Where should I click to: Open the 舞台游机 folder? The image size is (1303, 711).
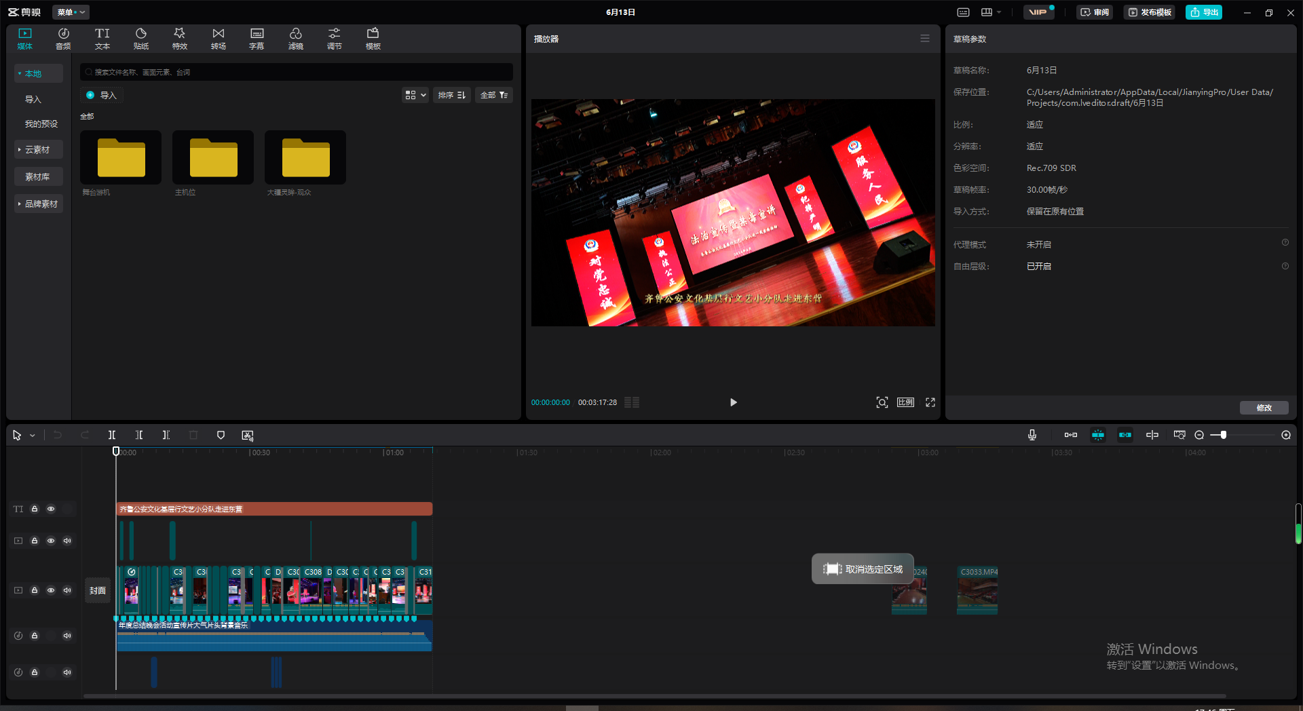[x=121, y=157]
